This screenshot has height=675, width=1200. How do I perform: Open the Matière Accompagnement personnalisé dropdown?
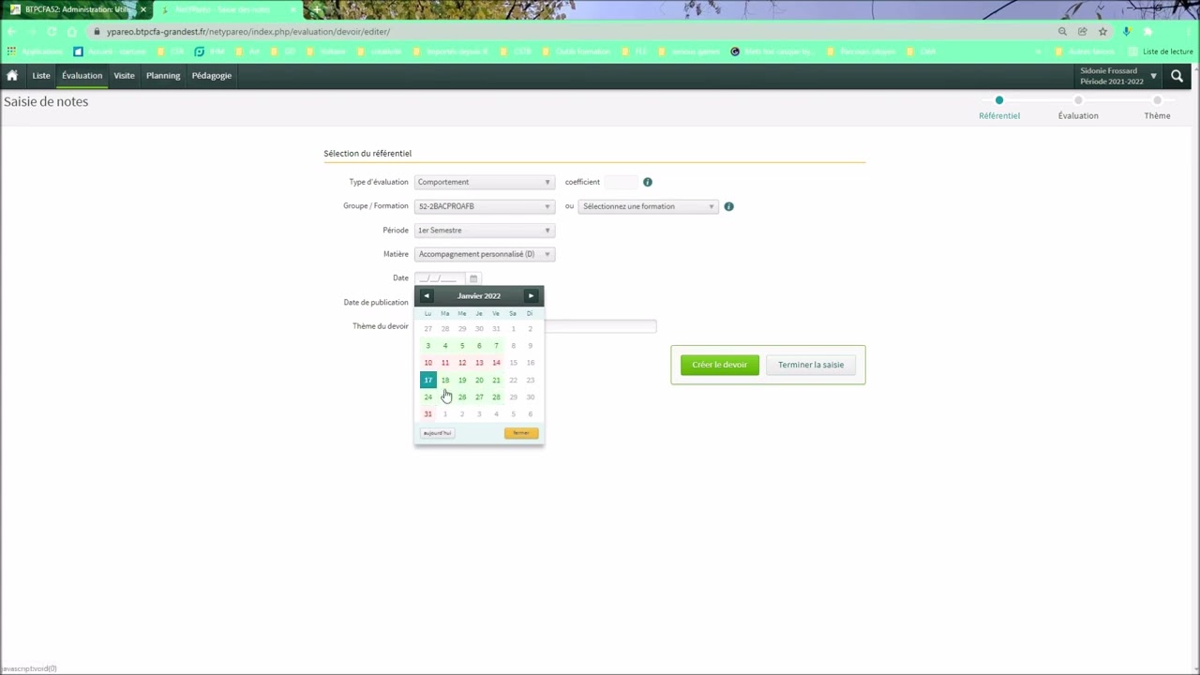coord(485,254)
